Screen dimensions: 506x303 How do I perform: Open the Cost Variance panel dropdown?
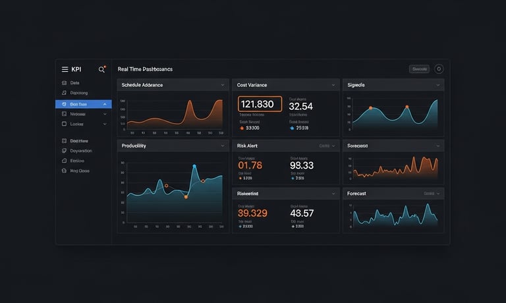(333, 85)
